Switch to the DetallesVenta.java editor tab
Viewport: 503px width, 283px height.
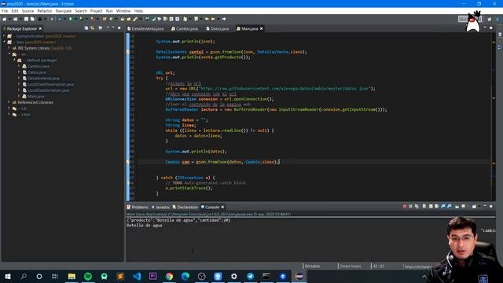click(x=145, y=28)
